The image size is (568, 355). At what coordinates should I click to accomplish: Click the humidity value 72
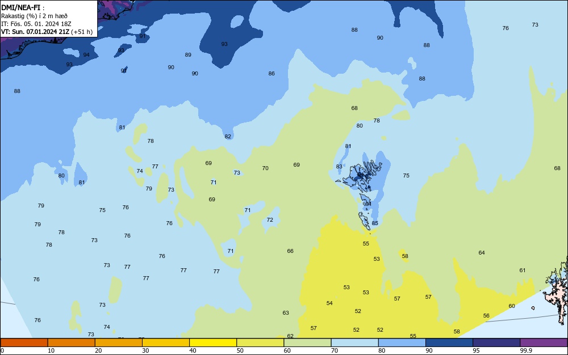click(270, 220)
